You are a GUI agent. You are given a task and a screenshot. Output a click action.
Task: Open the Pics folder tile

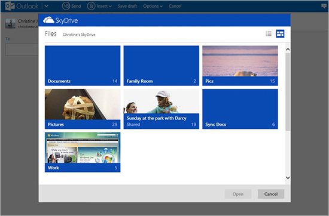pos(240,66)
